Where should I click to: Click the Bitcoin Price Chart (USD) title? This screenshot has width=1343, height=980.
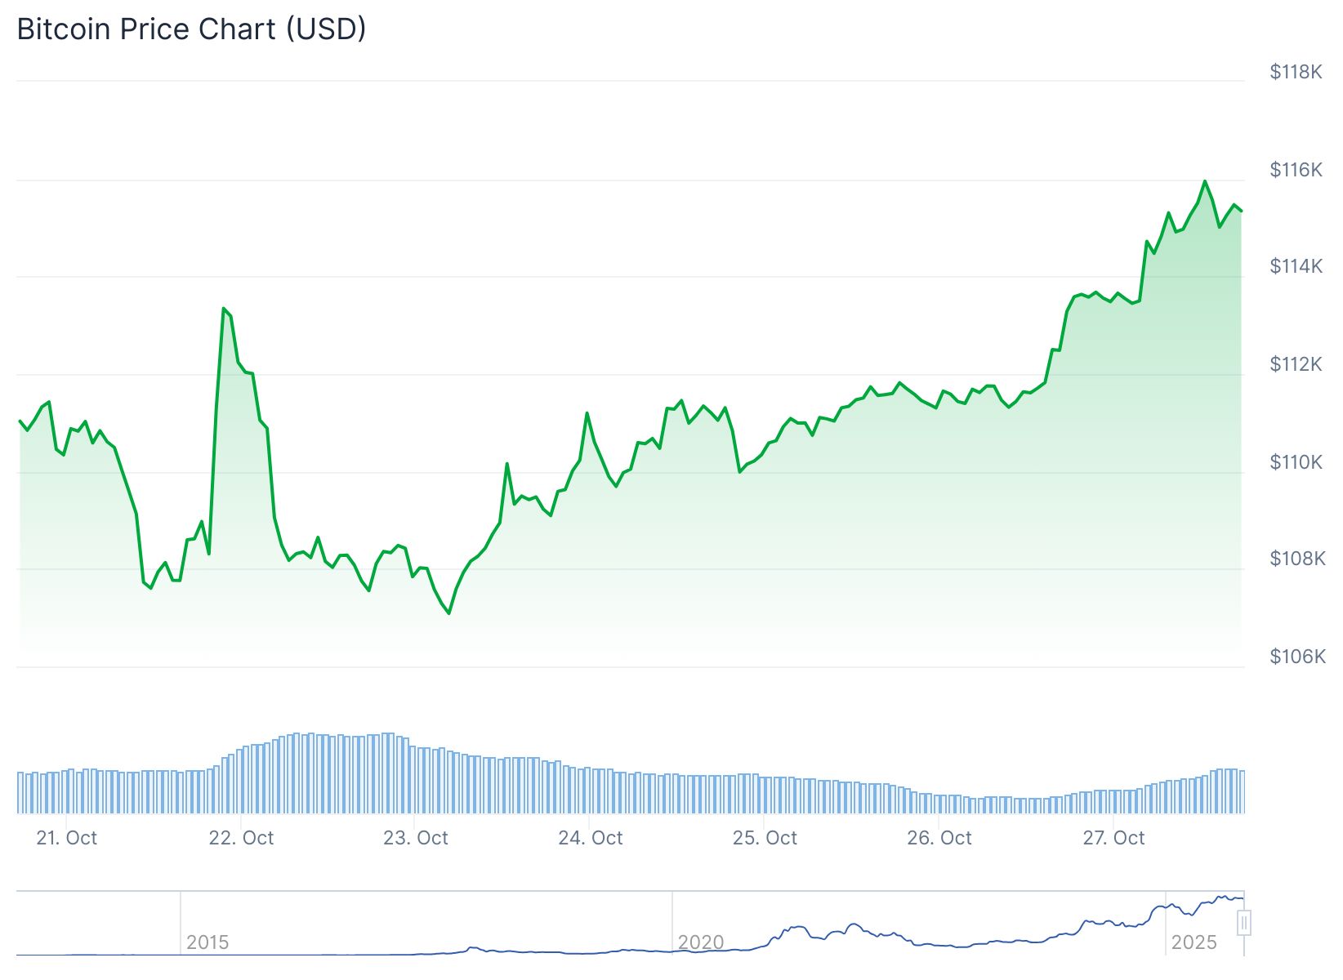[x=191, y=29]
